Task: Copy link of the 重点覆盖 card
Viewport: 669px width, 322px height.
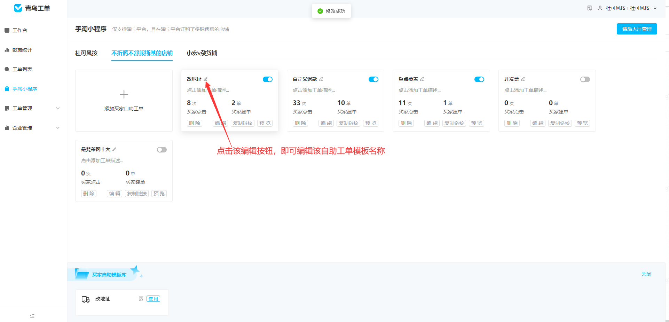Action: (454, 123)
